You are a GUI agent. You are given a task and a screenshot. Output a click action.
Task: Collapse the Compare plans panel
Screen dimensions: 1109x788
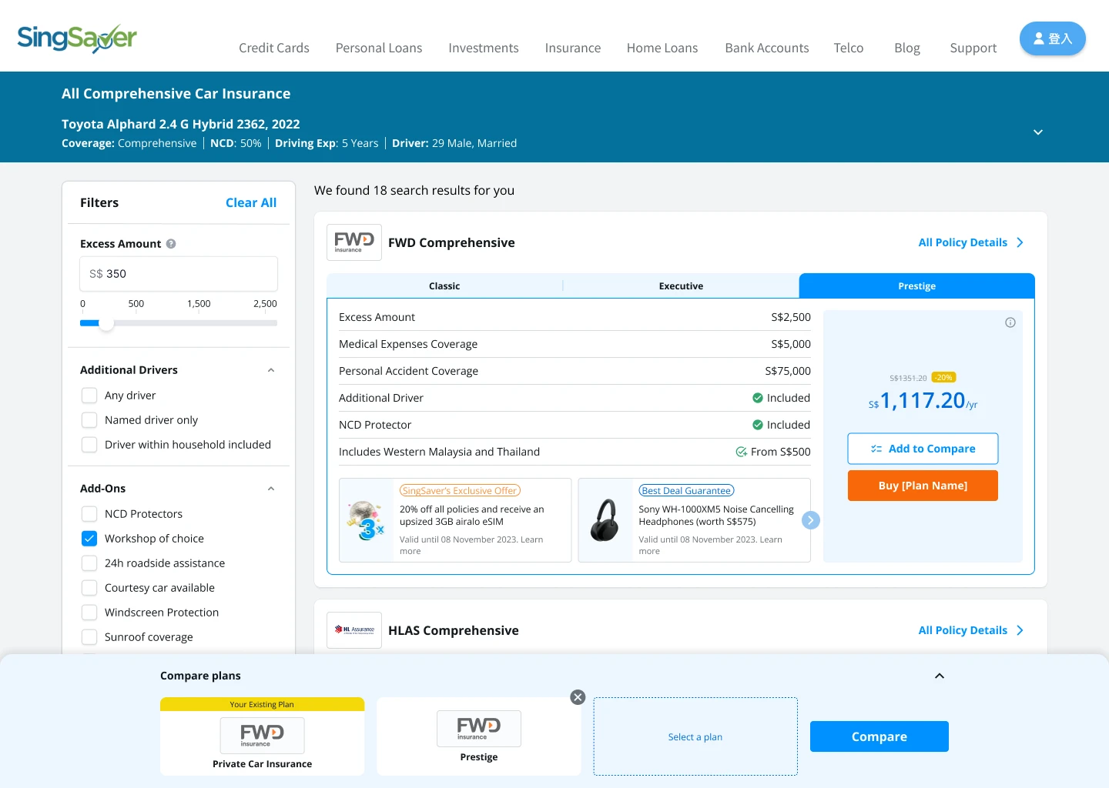coord(940,676)
